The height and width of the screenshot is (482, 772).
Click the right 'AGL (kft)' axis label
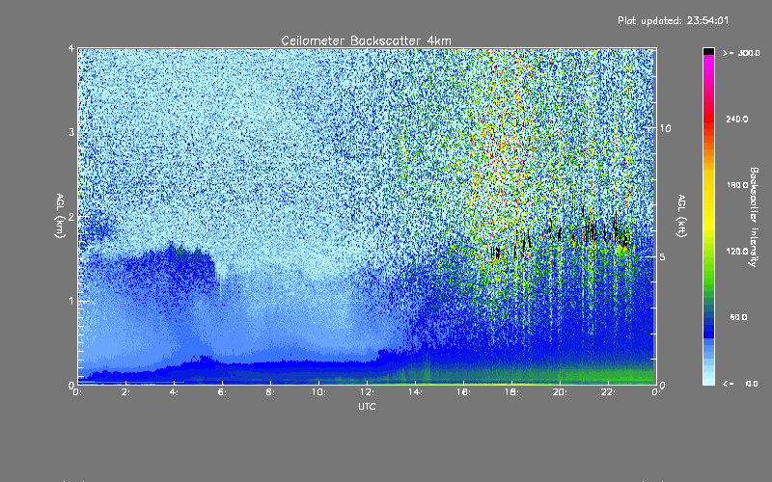point(681,216)
